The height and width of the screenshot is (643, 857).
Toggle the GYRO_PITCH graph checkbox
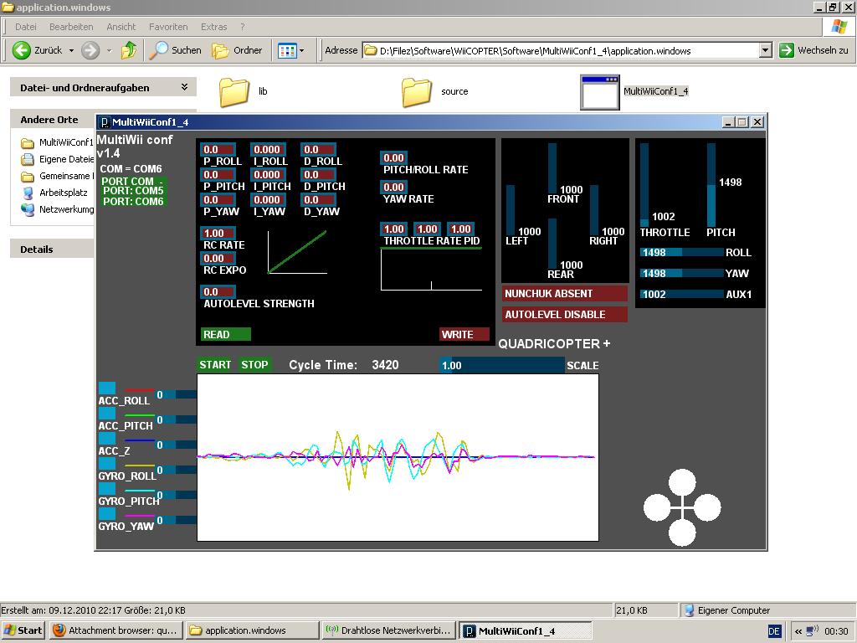[107, 489]
